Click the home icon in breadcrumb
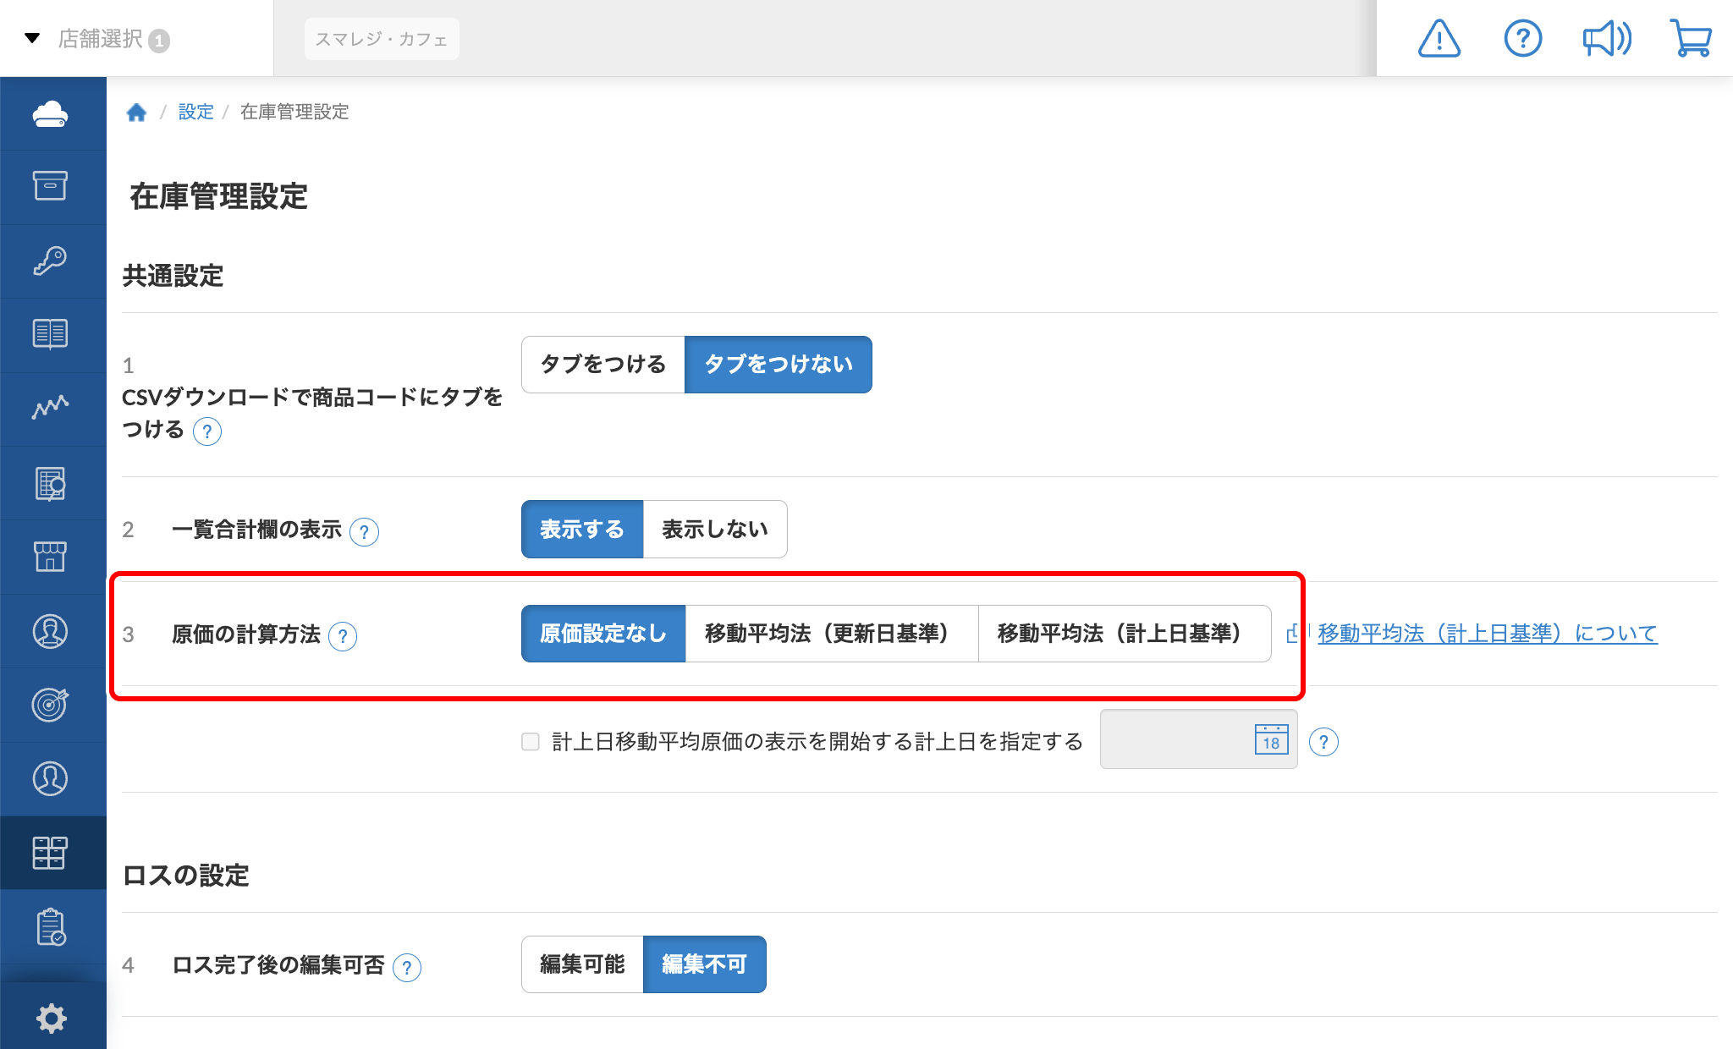1733x1049 pixels. click(136, 112)
